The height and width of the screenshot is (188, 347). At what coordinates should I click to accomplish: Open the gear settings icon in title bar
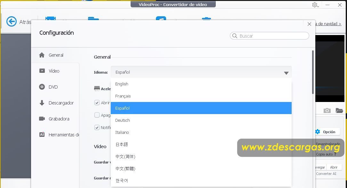click(315, 5)
